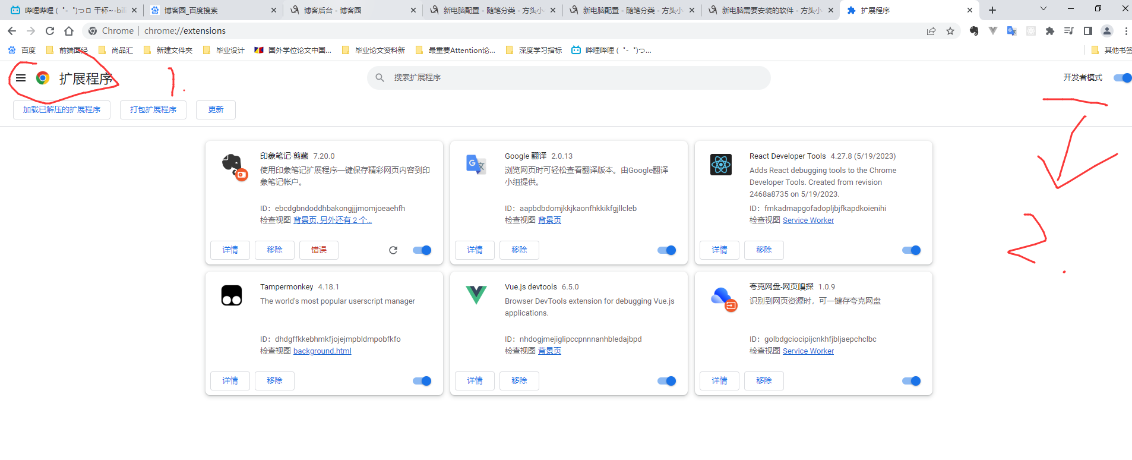Open 详情 for Tampermonkey
The image size is (1132, 460).
click(x=230, y=381)
